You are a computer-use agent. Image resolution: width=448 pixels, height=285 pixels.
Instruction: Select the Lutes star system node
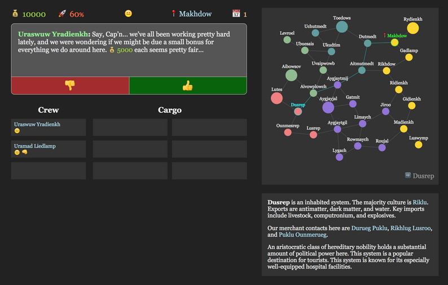[276, 98]
